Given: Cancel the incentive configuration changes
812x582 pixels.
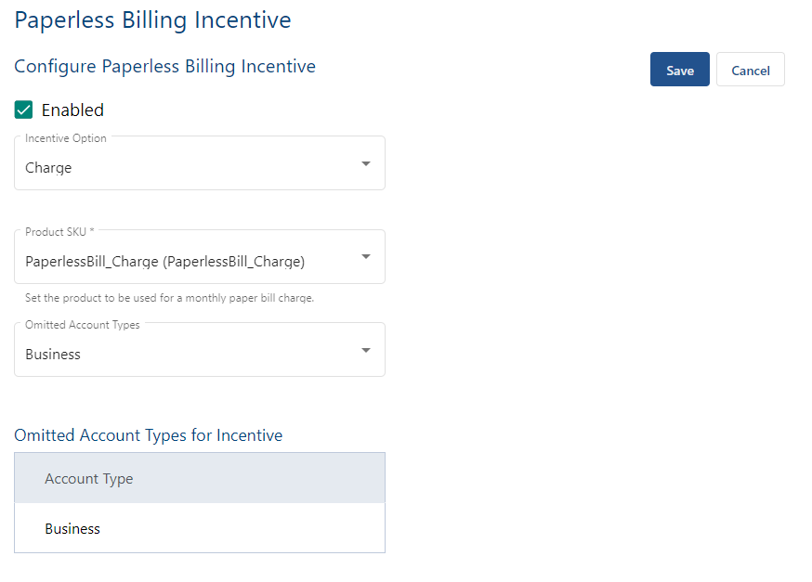Looking at the screenshot, I should tap(750, 69).
